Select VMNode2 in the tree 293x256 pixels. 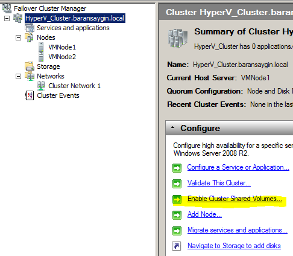coord(62,57)
